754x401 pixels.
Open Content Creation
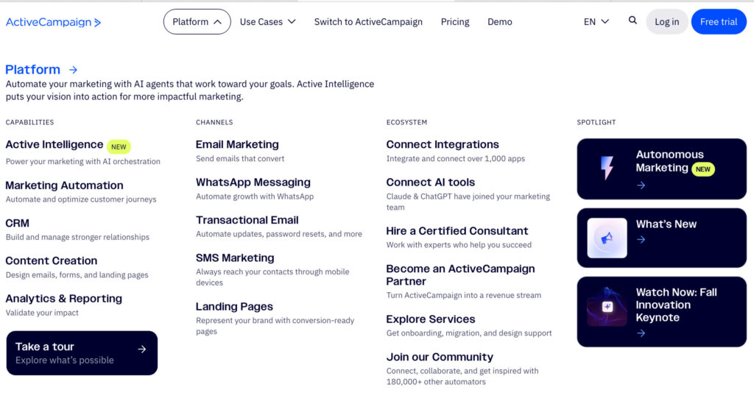tap(52, 260)
